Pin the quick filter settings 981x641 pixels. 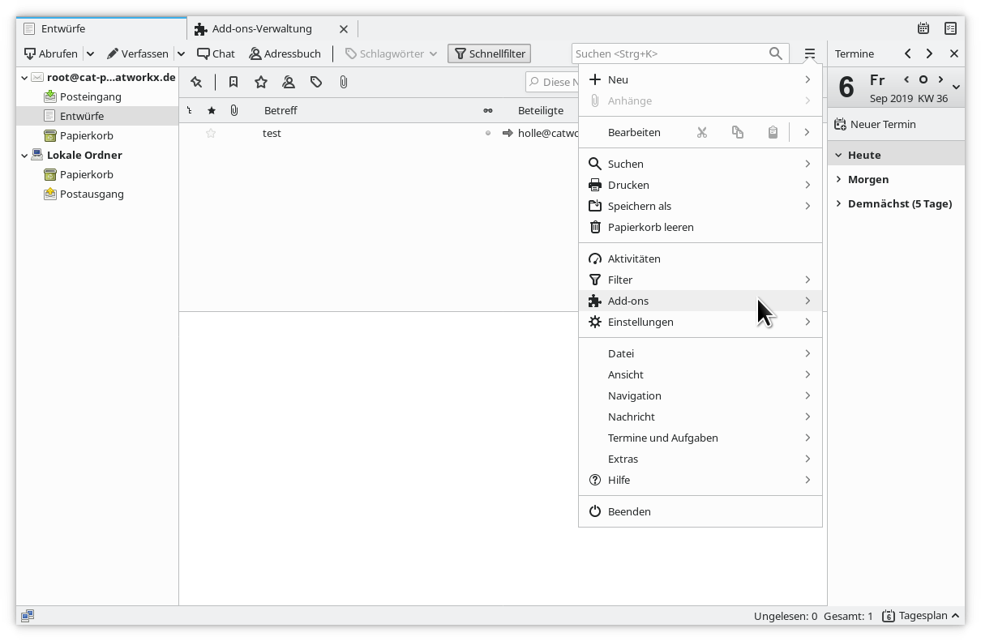[x=196, y=82]
